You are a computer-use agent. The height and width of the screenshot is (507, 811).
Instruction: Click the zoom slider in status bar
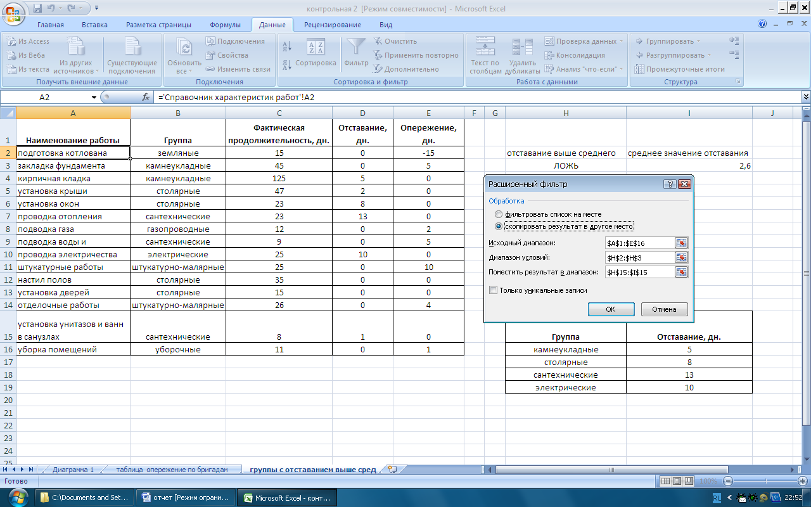767,482
